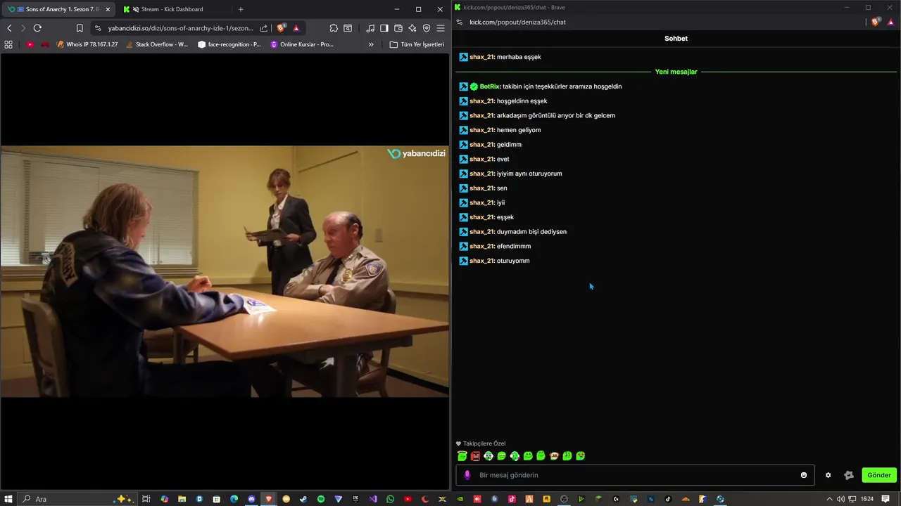Open the browser extensions puzzle icon
This screenshot has height=506, width=901.
[x=334, y=28]
